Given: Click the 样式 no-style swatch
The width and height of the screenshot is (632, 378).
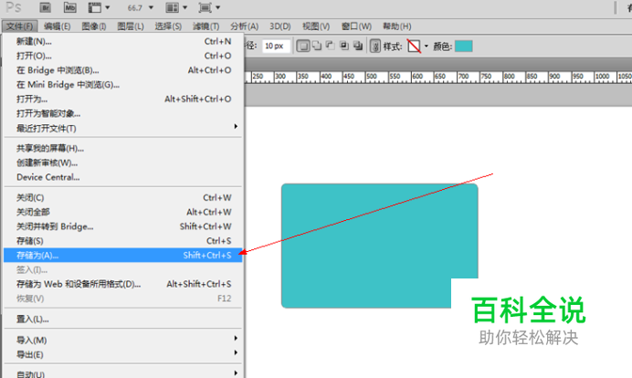Looking at the screenshot, I should pyautogui.click(x=414, y=46).
